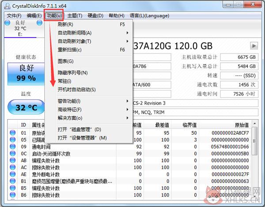The image size is (265, 207).
Task: Click raw value 000000002A8CF7
Action: 230,133
